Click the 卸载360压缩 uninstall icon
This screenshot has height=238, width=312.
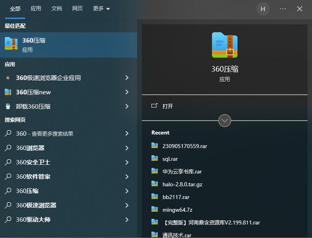[8, 106]
